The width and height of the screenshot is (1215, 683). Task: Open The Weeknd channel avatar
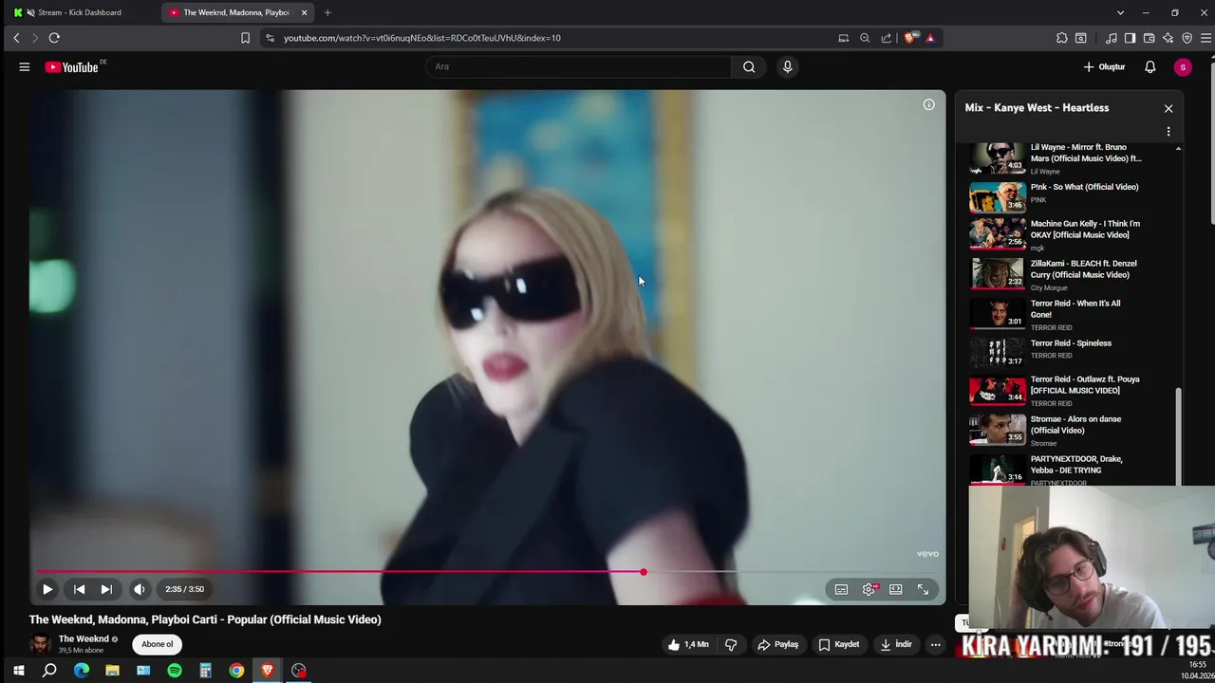(40, 644)
